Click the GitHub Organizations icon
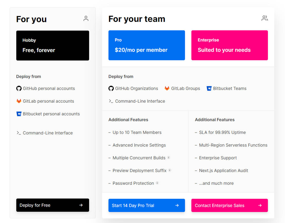This screenshot has height=223, width=285. coord(111,88)
